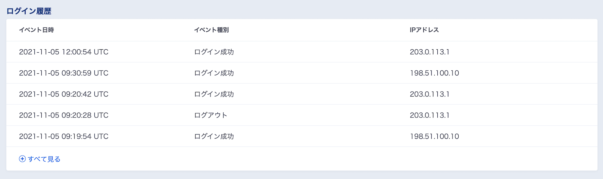Click ログイン成功 in the 09:30:59 row
The width and height of the screenshot is (603, 179).
214,73
